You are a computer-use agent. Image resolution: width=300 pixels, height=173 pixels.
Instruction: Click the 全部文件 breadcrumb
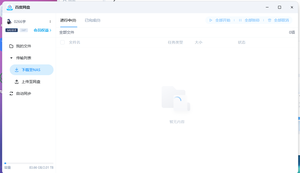[x=67, y=32]
